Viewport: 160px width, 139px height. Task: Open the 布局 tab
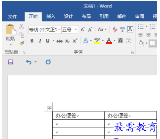coord(86,16)
